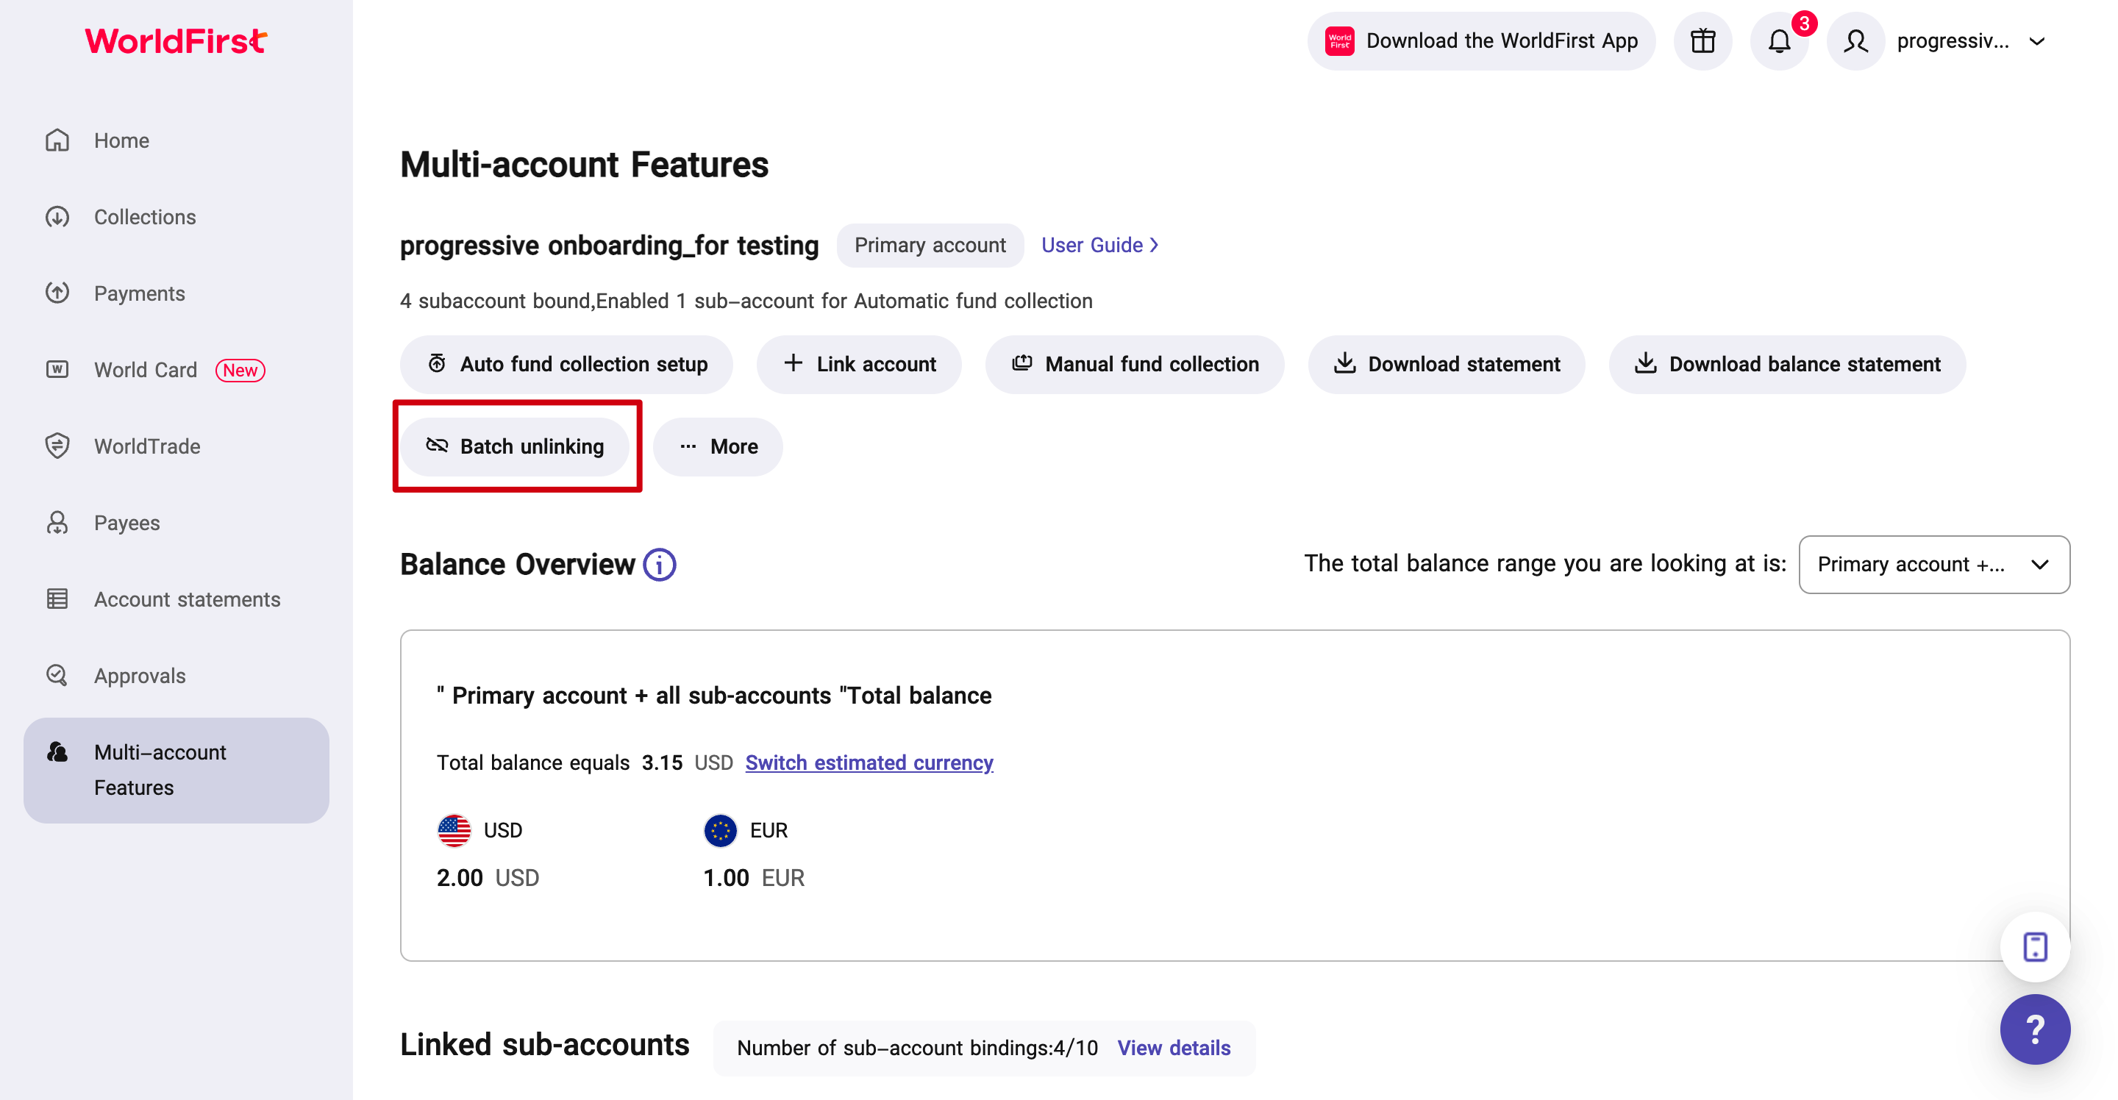
Task: Click the WorldFirst logo
Action: point(176,41)
